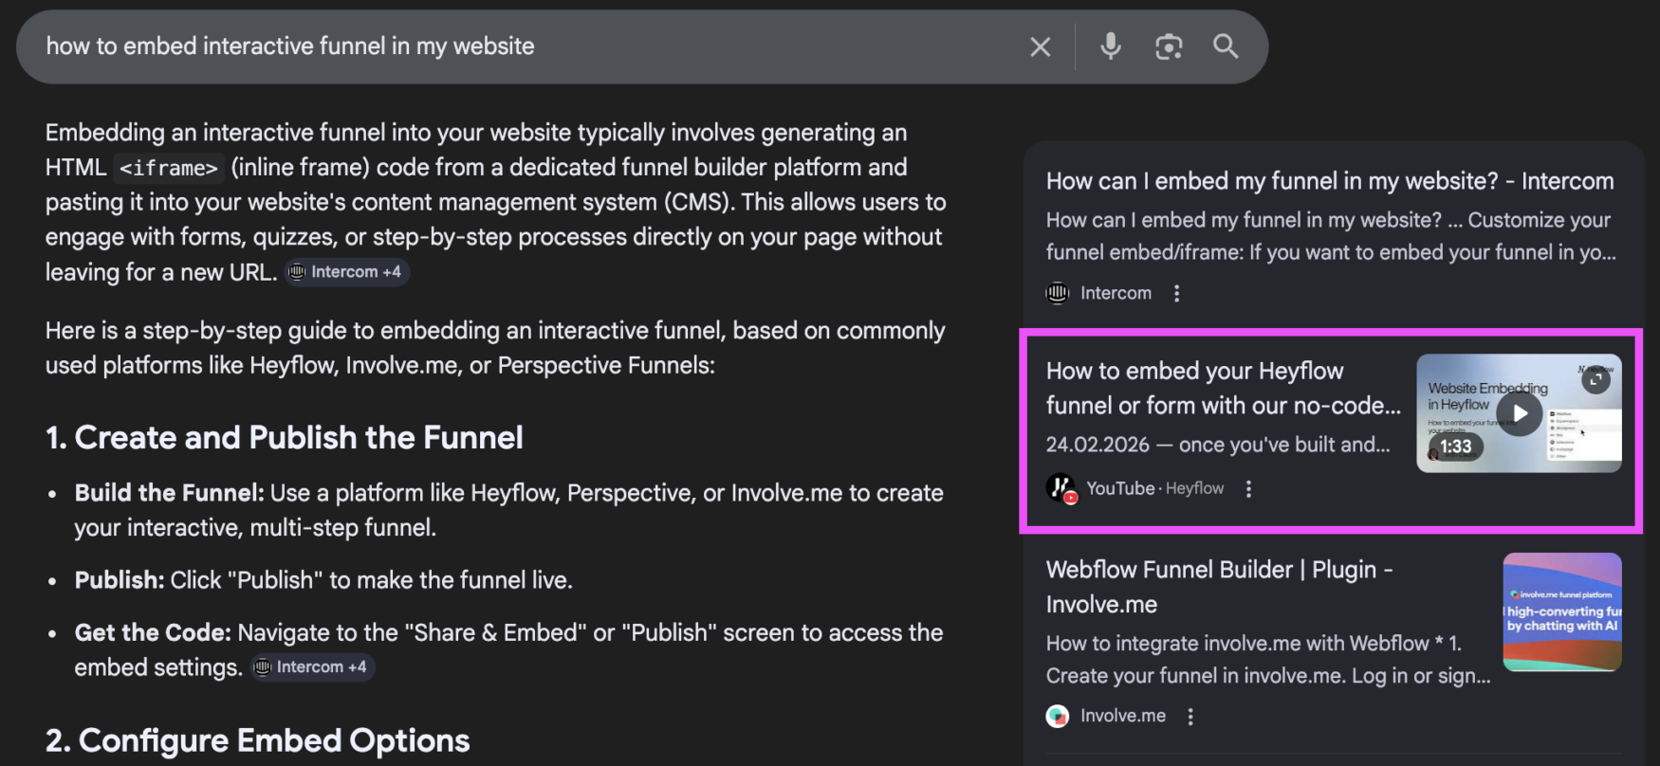1660x766 pixels.
Task: Submit search with the magnifying glass icon
Action: tap(1226, 46)
